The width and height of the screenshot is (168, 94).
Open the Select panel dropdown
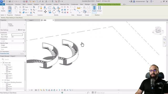click(x=3, y=15)
